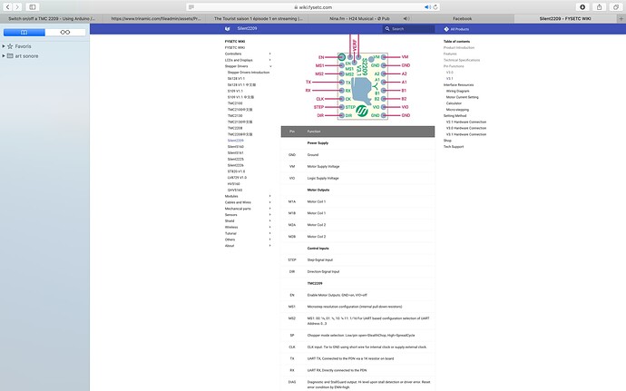626x391 pixels.
Task: Switch to the trinamic.com tab
Action: 155,18
